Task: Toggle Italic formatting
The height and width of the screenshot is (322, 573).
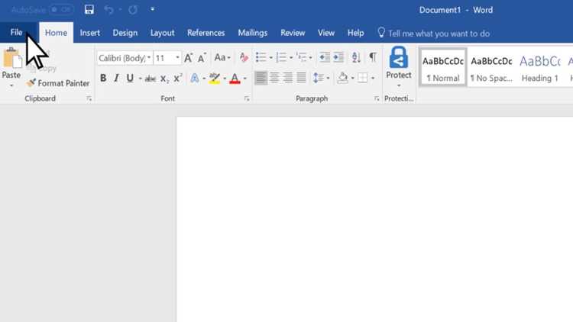Action: (x=116, y=78)
